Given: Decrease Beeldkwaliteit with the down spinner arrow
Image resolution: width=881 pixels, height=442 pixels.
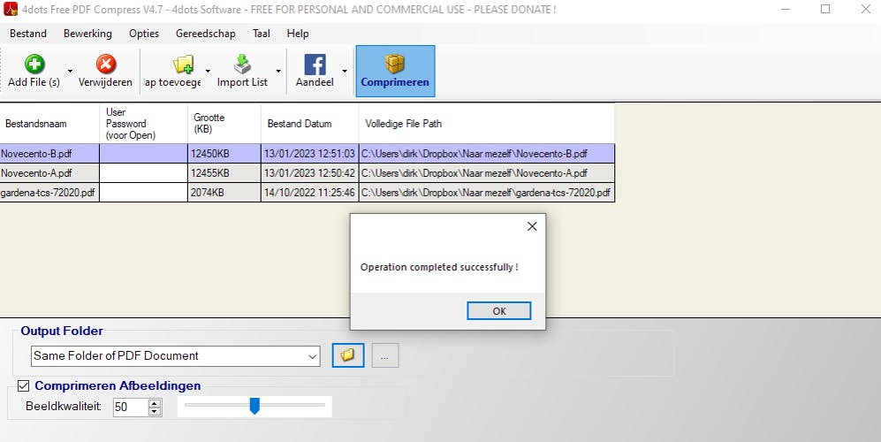Looking at the screenshot, I should click(155, 411).
